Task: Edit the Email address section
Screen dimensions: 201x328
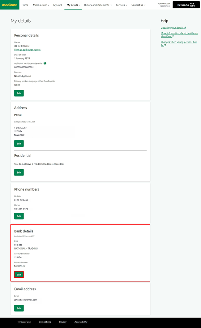Action: (19, 308)
